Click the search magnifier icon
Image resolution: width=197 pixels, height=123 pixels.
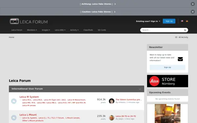185,30
